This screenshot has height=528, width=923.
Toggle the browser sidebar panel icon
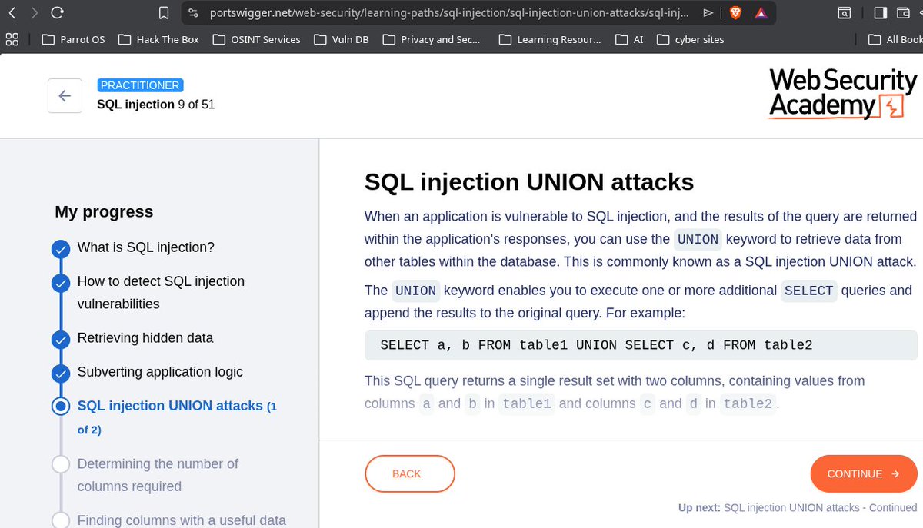(x=881, y=13)
